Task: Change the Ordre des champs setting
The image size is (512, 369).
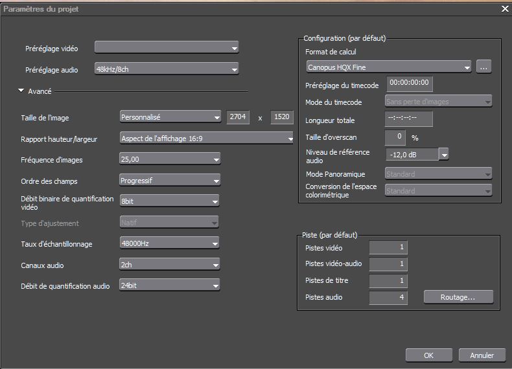Action: coord(170,181)
